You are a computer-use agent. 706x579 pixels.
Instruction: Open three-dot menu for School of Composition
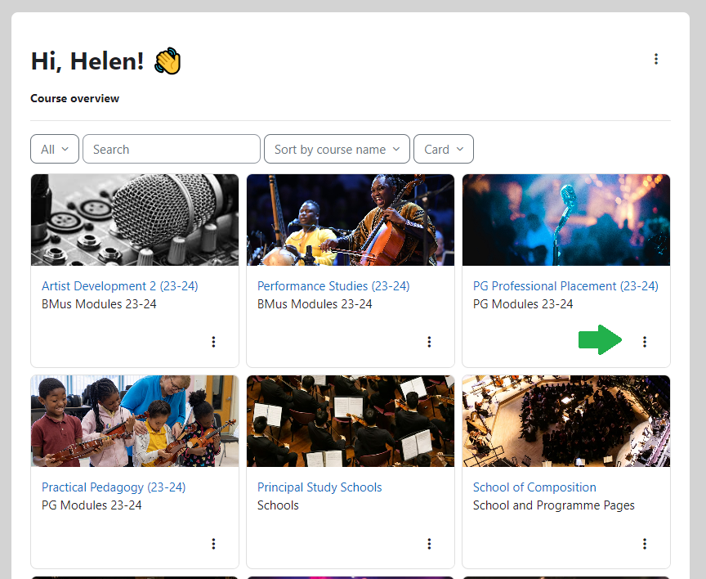coord(645,544)
